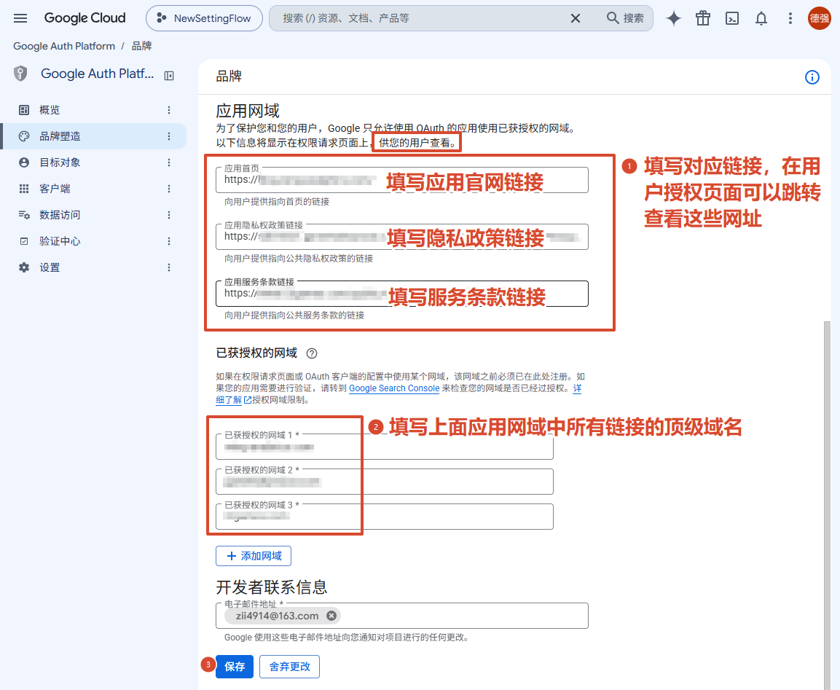
Task: Open Gemini AI sparkle icon
Action: click(x=673, y=18)
